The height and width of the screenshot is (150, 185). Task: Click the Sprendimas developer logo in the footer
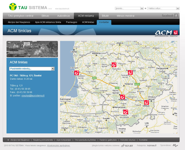coord(175,145)
